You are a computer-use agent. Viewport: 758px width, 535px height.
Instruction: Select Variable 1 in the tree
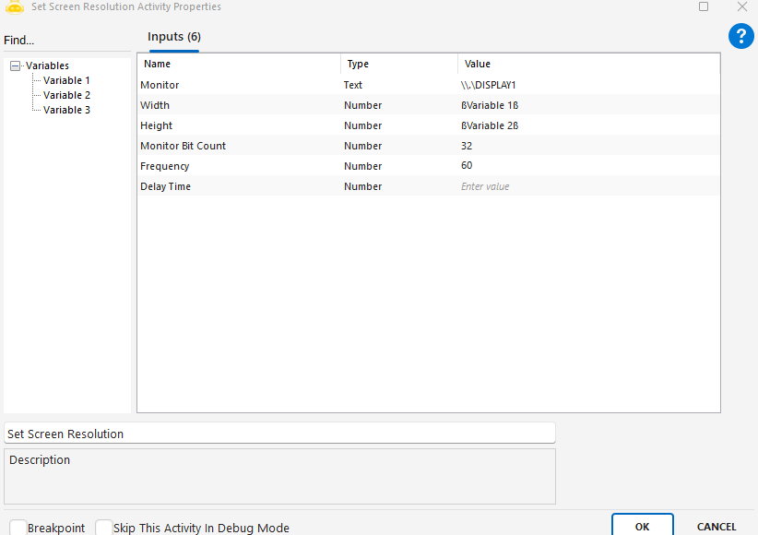[66, 80]
